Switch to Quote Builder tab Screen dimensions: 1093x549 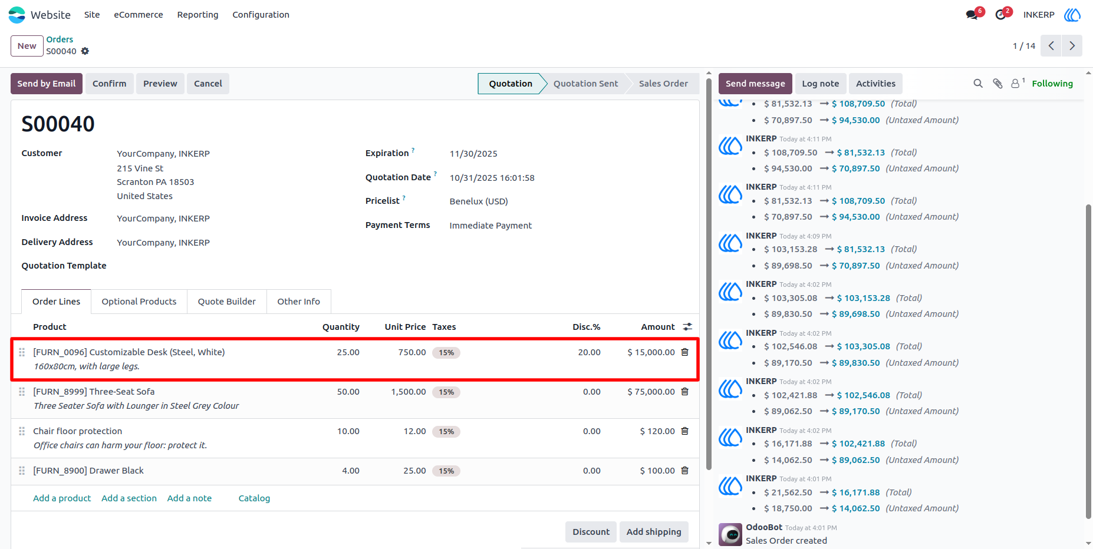227,302
